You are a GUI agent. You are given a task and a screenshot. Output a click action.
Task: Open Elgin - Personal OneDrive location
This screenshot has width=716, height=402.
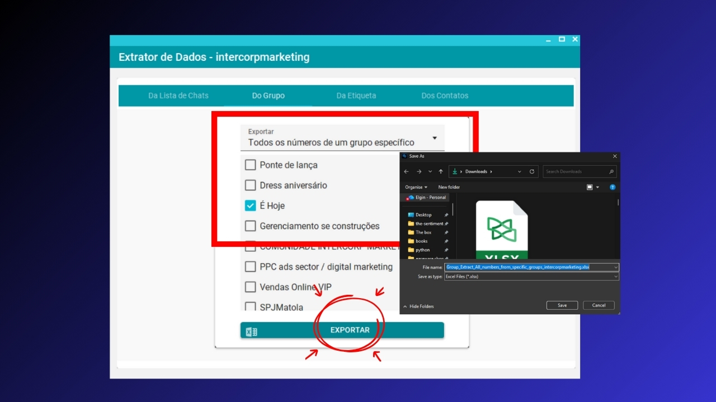[x=427, y=198]
